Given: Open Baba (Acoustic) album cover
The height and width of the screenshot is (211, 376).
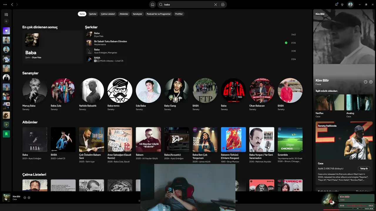Looking at the screenshot, I should click(177, 139).
